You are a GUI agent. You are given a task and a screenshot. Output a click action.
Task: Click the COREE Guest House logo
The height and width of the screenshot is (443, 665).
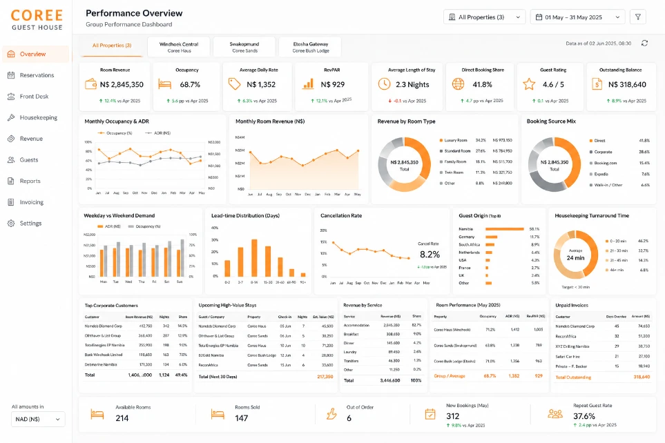tap(37, 20)
